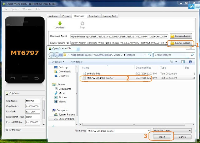200x143 pixels.
Task: Sort by Date modified column header
Action: pos(143,68)
